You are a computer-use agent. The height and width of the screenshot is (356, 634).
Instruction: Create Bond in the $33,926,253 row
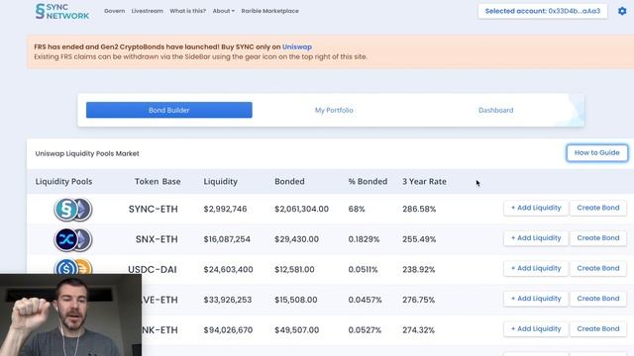coord(598,299)
